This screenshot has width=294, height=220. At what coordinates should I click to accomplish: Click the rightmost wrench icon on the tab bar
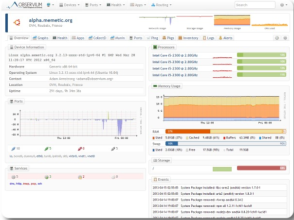coord(285,37)
